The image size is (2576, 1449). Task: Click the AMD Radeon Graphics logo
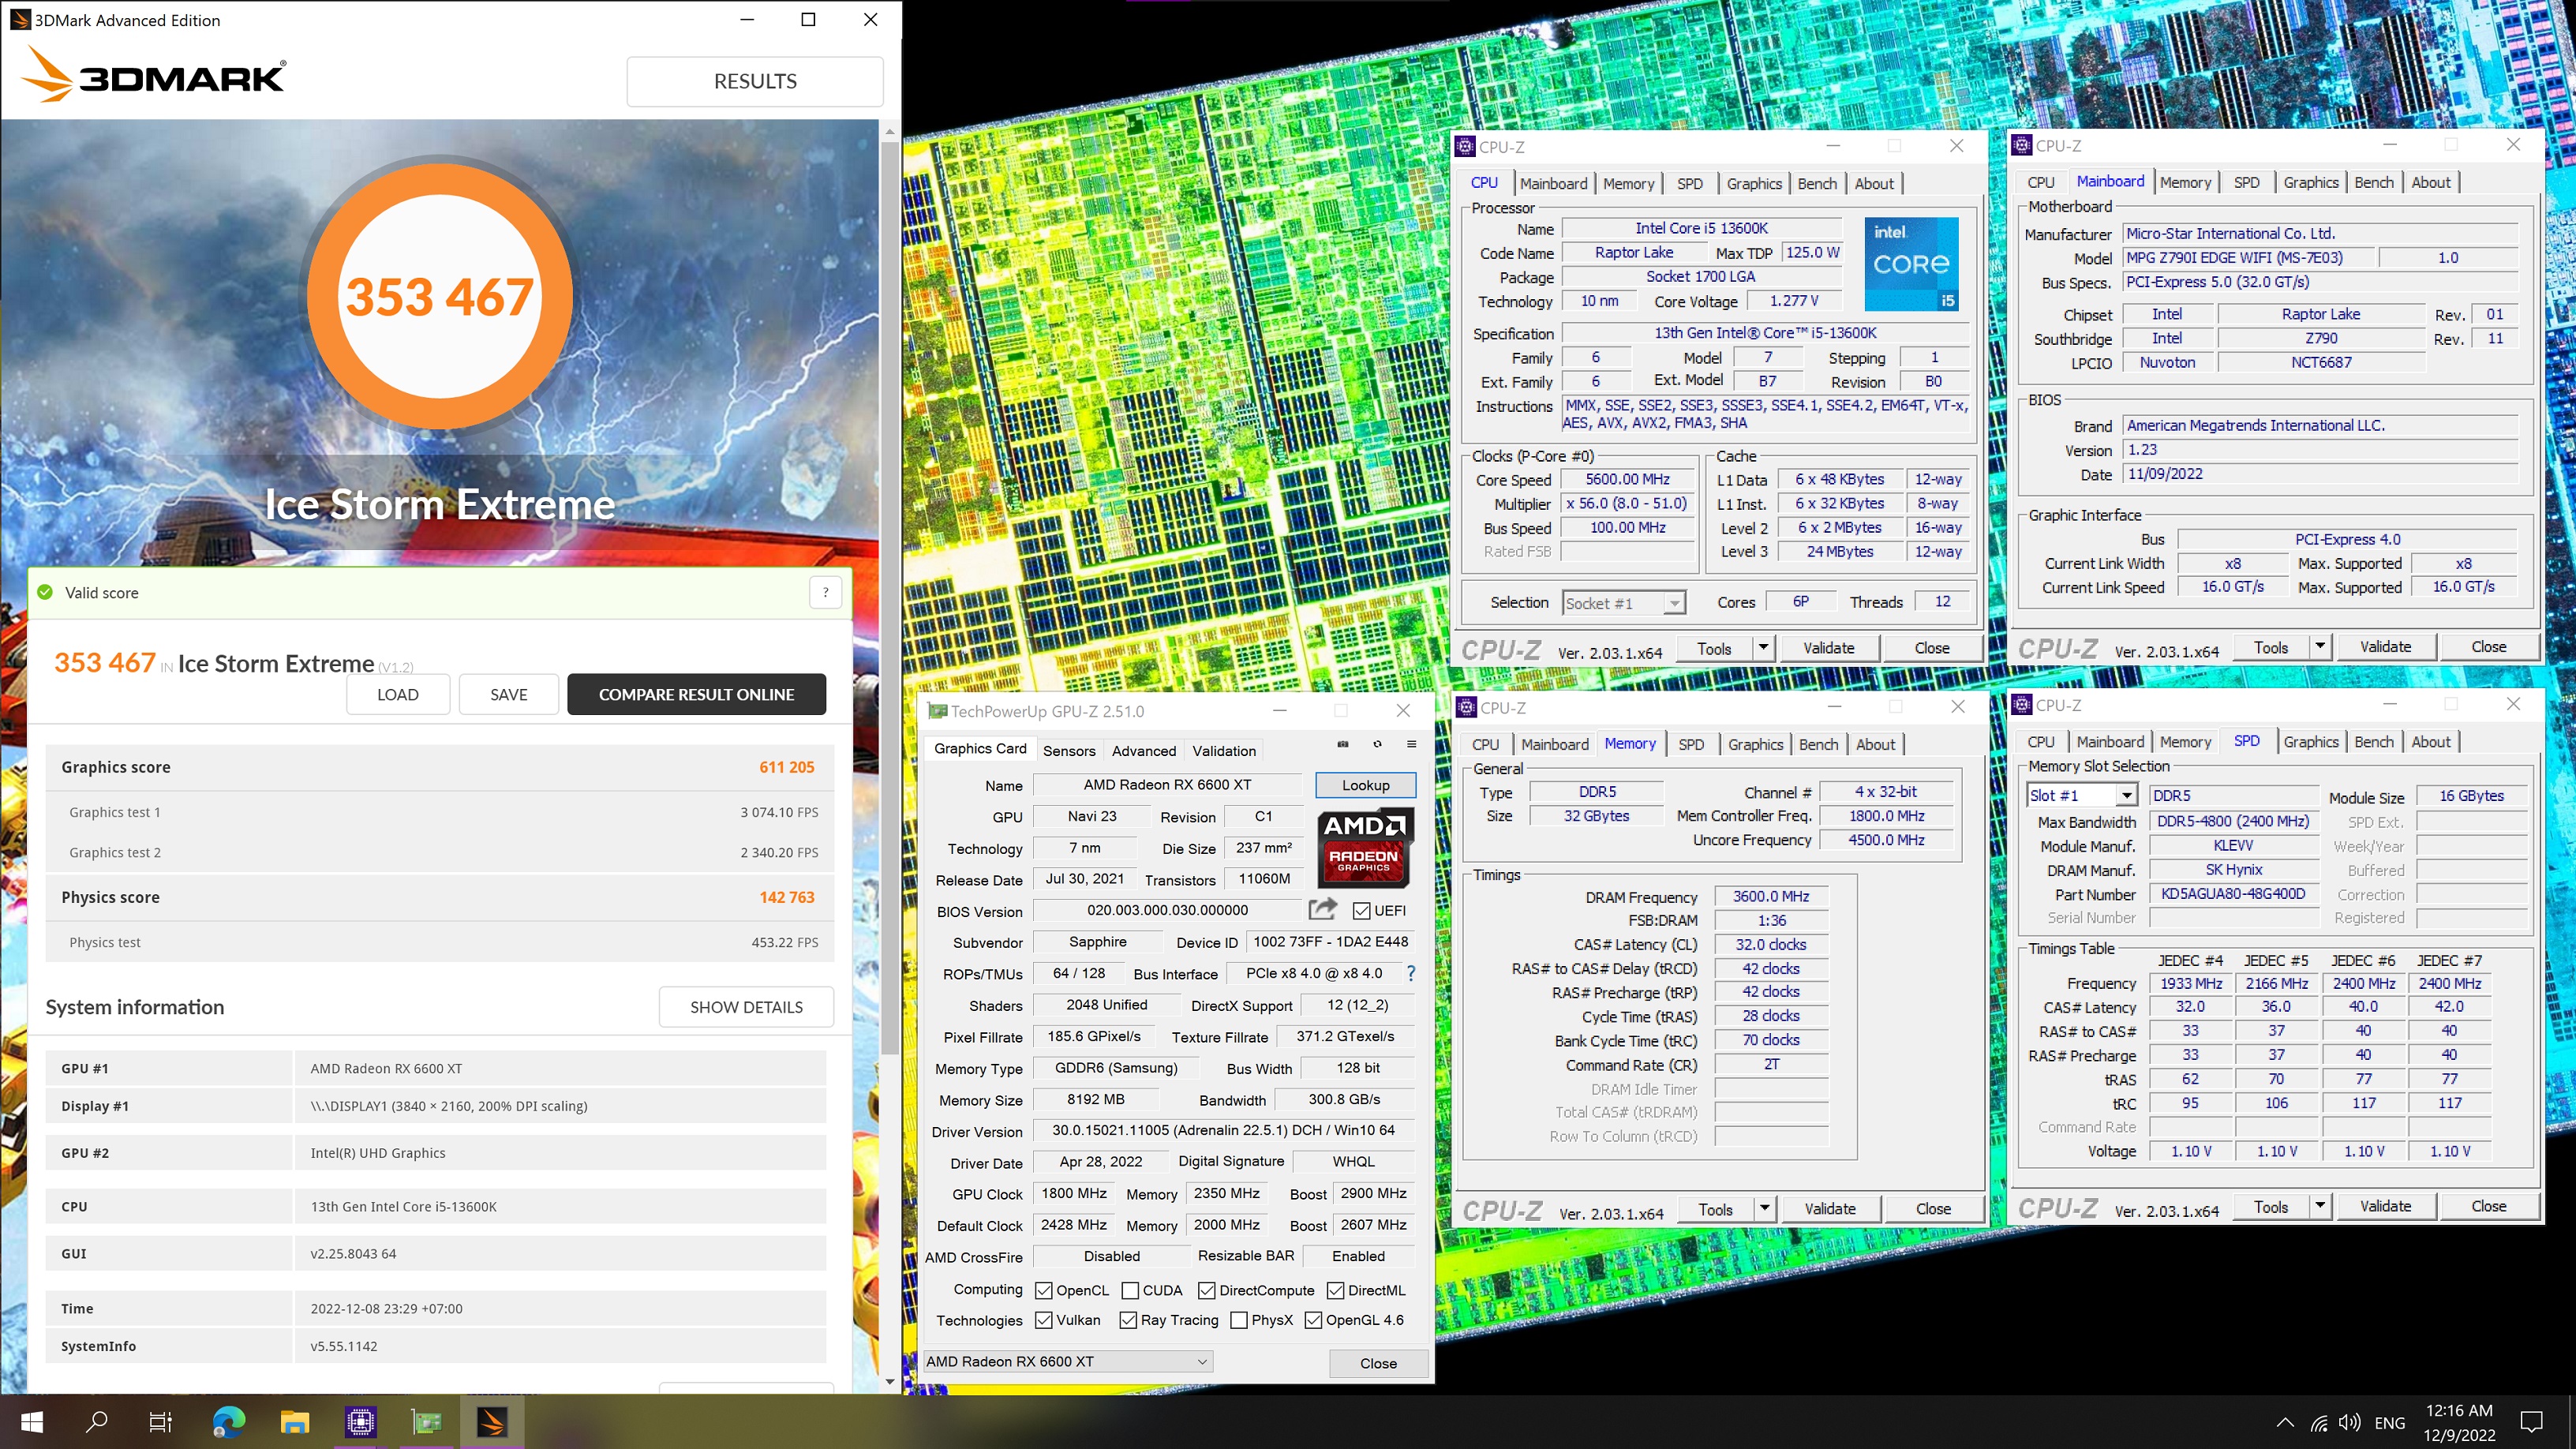[1364, 847]
